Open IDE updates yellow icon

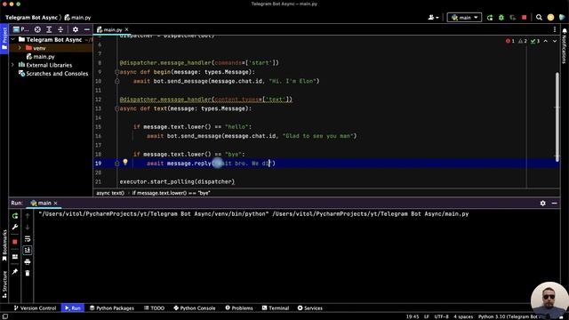tap(550, 18)
